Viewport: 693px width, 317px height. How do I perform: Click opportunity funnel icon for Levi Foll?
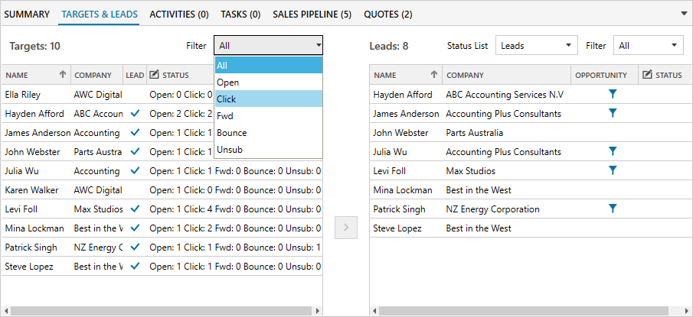[612, 170]
